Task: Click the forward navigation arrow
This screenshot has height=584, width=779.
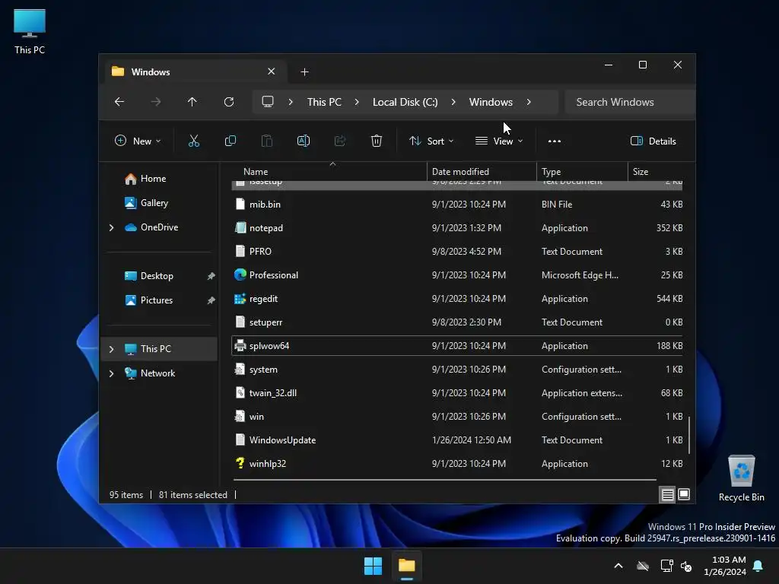Action: click(x=156, y=102)
